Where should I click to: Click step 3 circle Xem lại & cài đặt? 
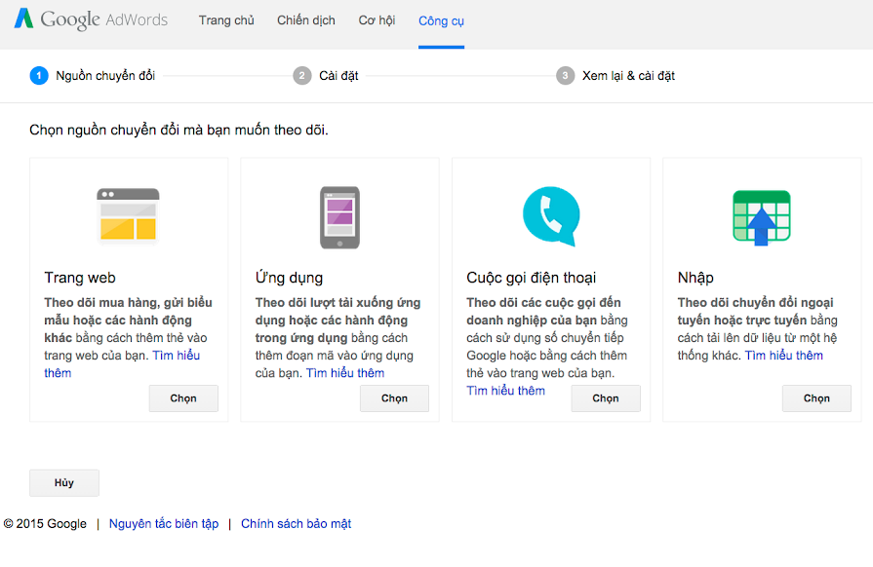[566, 76]
